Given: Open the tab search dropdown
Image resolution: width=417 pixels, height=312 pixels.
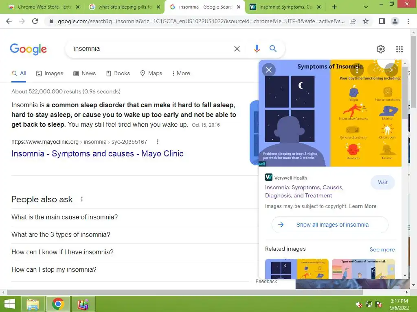Looking at the screenshot, I should (x=366, y=7).
